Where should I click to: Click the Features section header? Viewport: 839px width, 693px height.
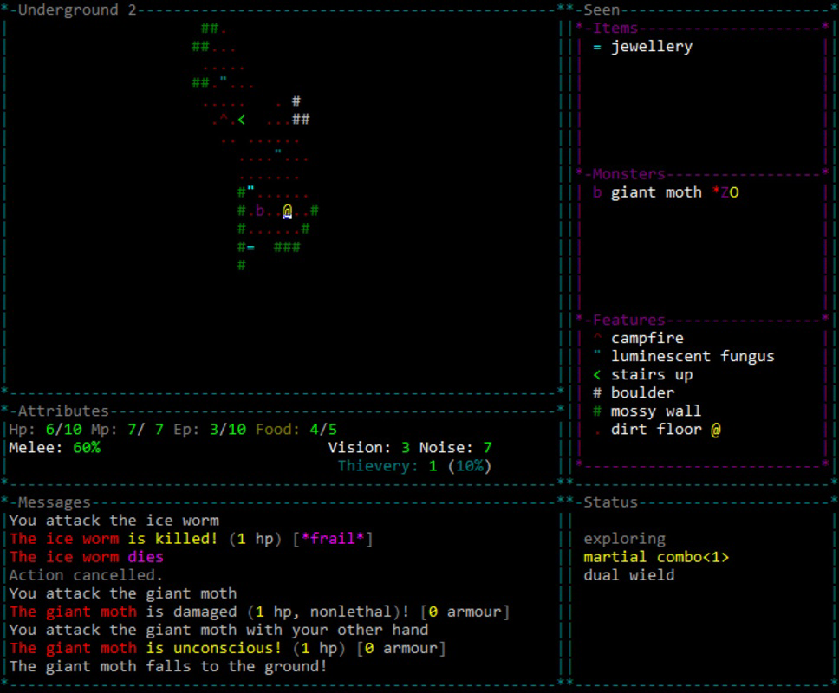click(628, 321)
